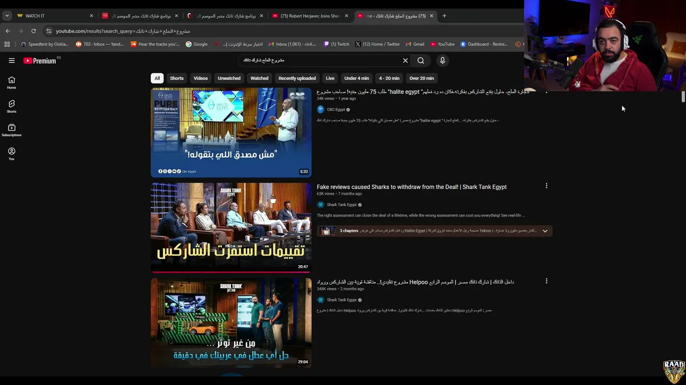Open the Fake reviews video thumbnail
Screen dimensions: 686x385
[x=231, y=228]
